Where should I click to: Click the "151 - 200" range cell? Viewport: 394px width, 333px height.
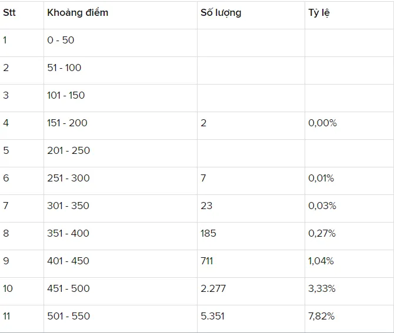click(x=67, y=123)
